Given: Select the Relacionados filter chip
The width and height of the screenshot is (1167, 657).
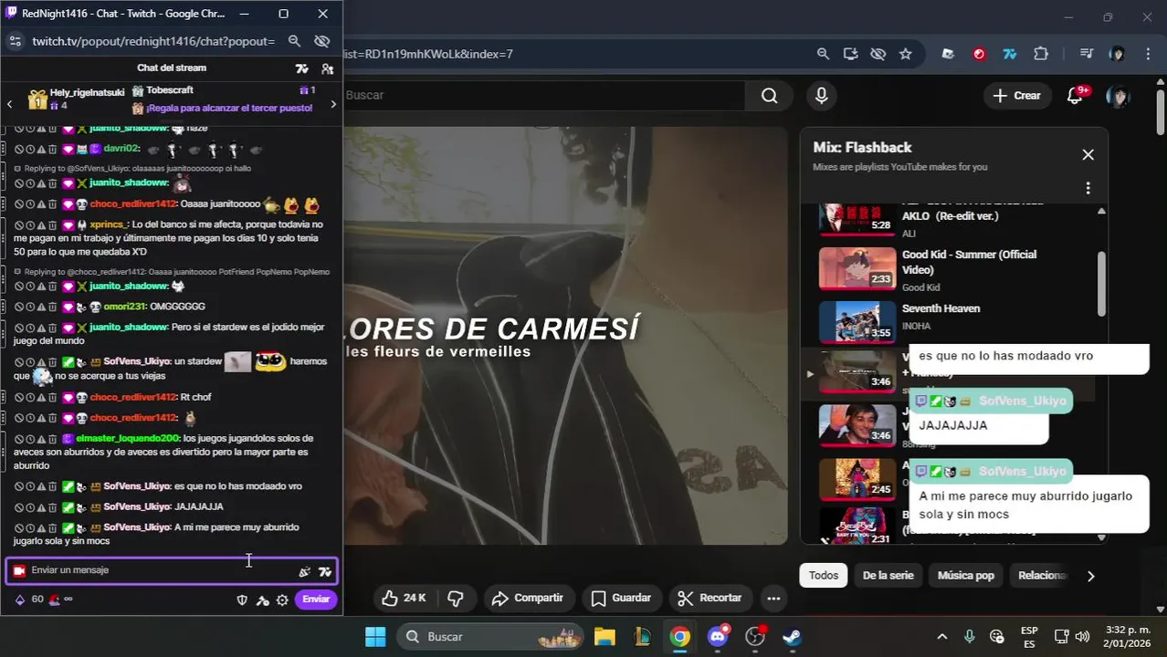Looking at the screenshot, I should [1042, 575].
